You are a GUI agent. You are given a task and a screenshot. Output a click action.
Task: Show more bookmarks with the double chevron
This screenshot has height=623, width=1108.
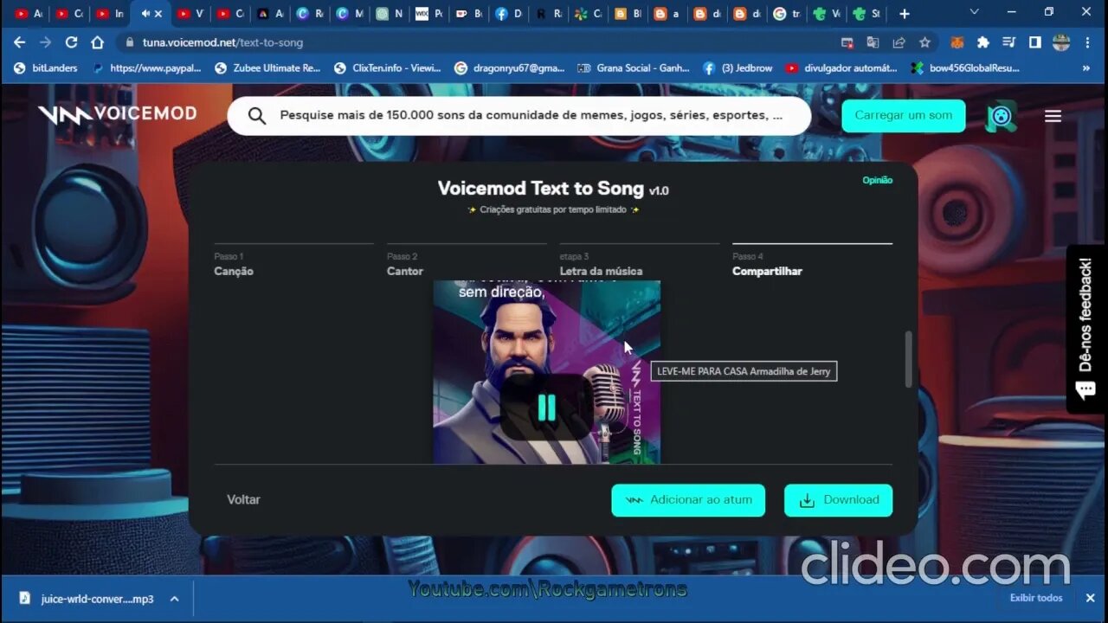pos(1086,67)
